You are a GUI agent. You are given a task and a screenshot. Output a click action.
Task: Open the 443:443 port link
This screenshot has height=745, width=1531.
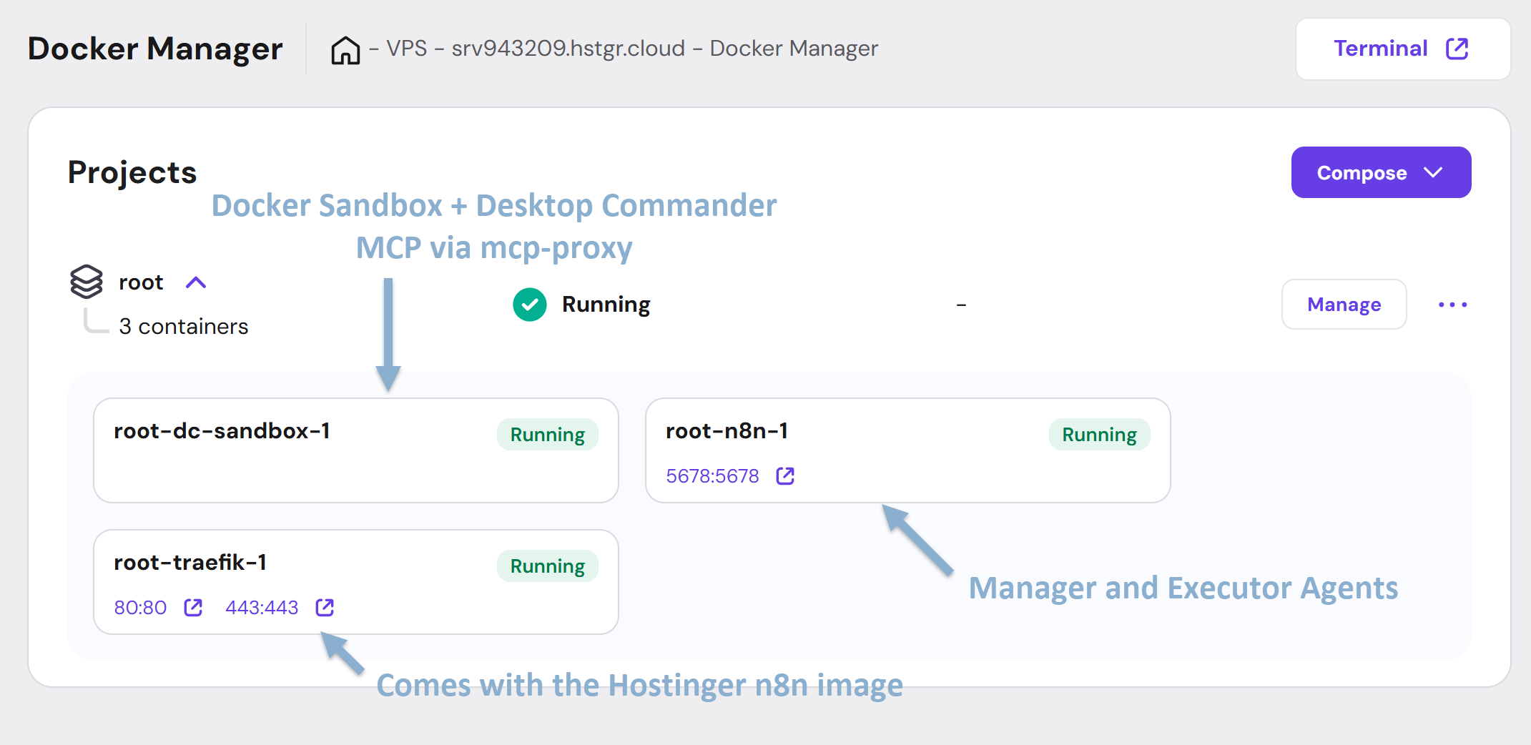pos(262,608)
